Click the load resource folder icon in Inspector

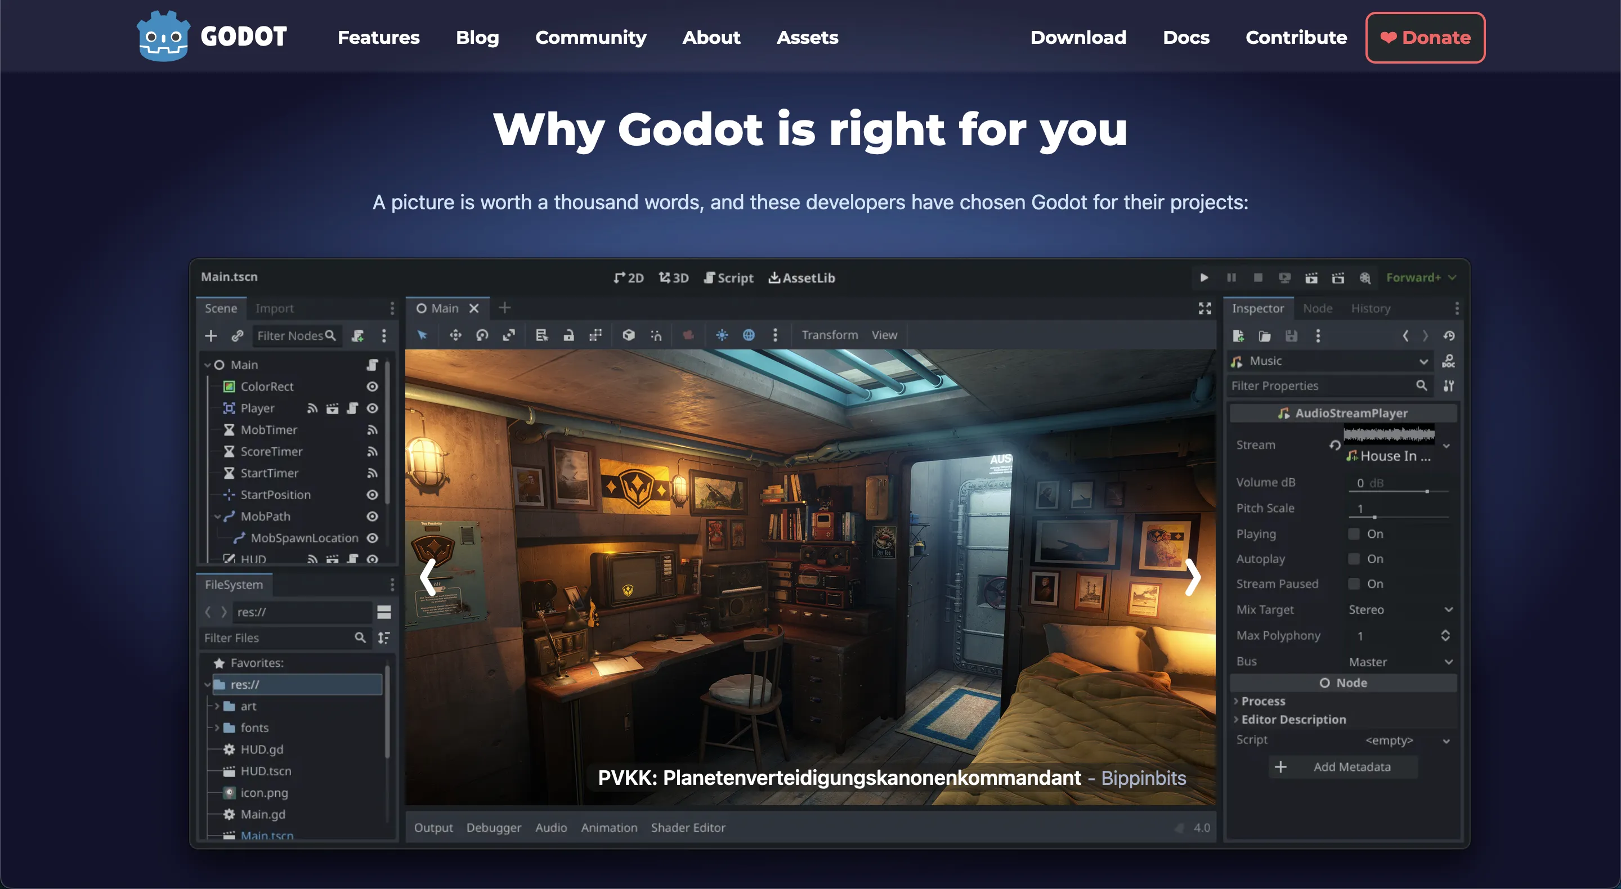tap(1265, 336)
